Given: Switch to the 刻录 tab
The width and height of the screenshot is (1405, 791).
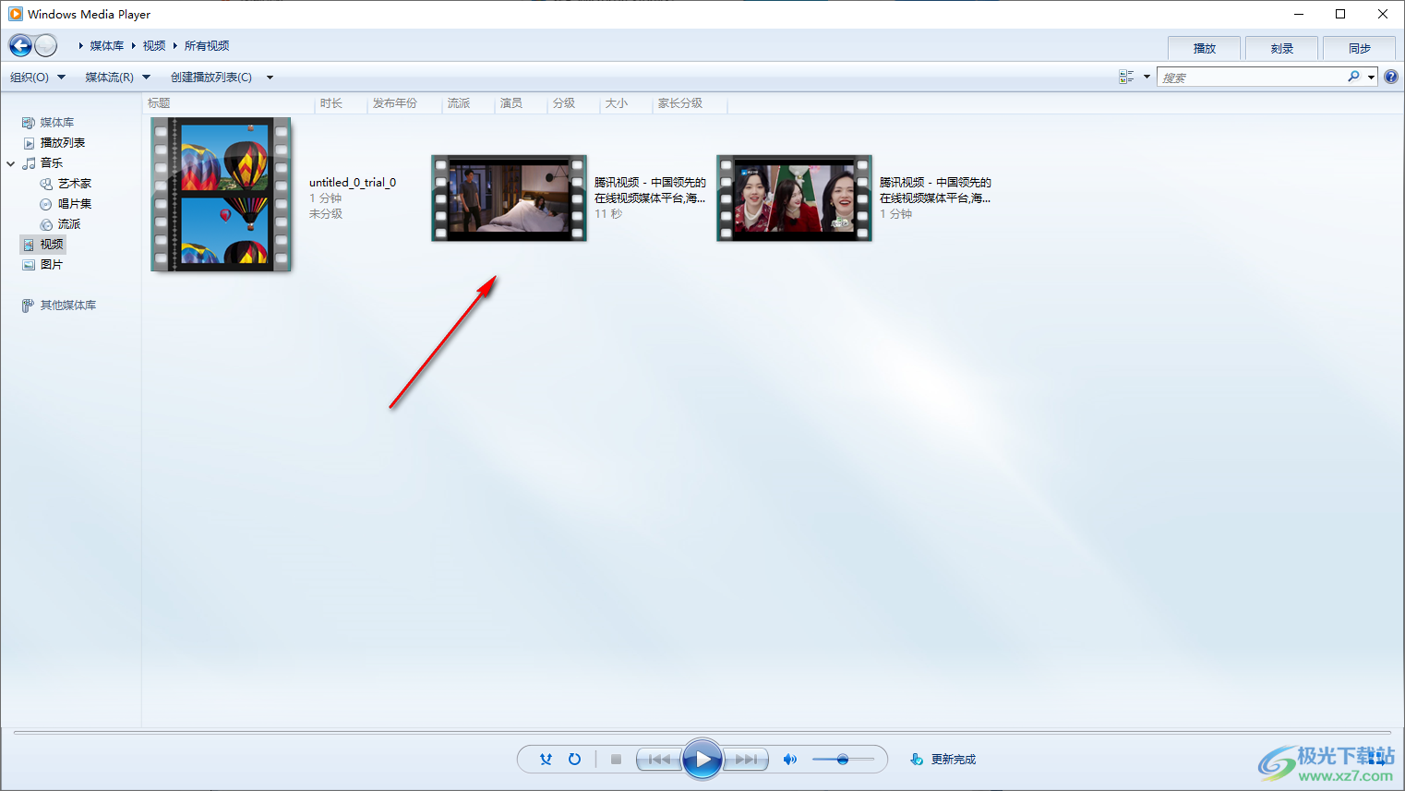Looking at the screenshot, I should [1282, 49].
